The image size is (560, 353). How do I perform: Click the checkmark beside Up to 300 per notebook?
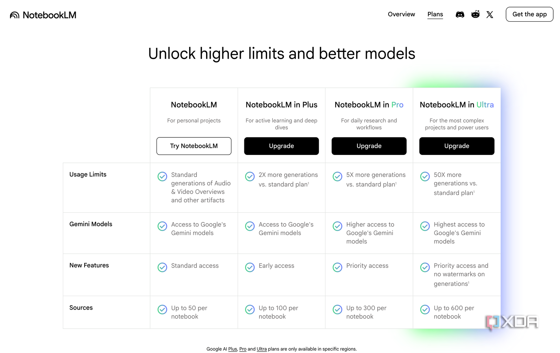click(x=337, y=310)
